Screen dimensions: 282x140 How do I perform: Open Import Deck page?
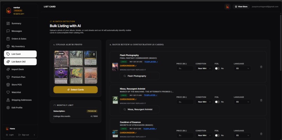pos(20,69)
